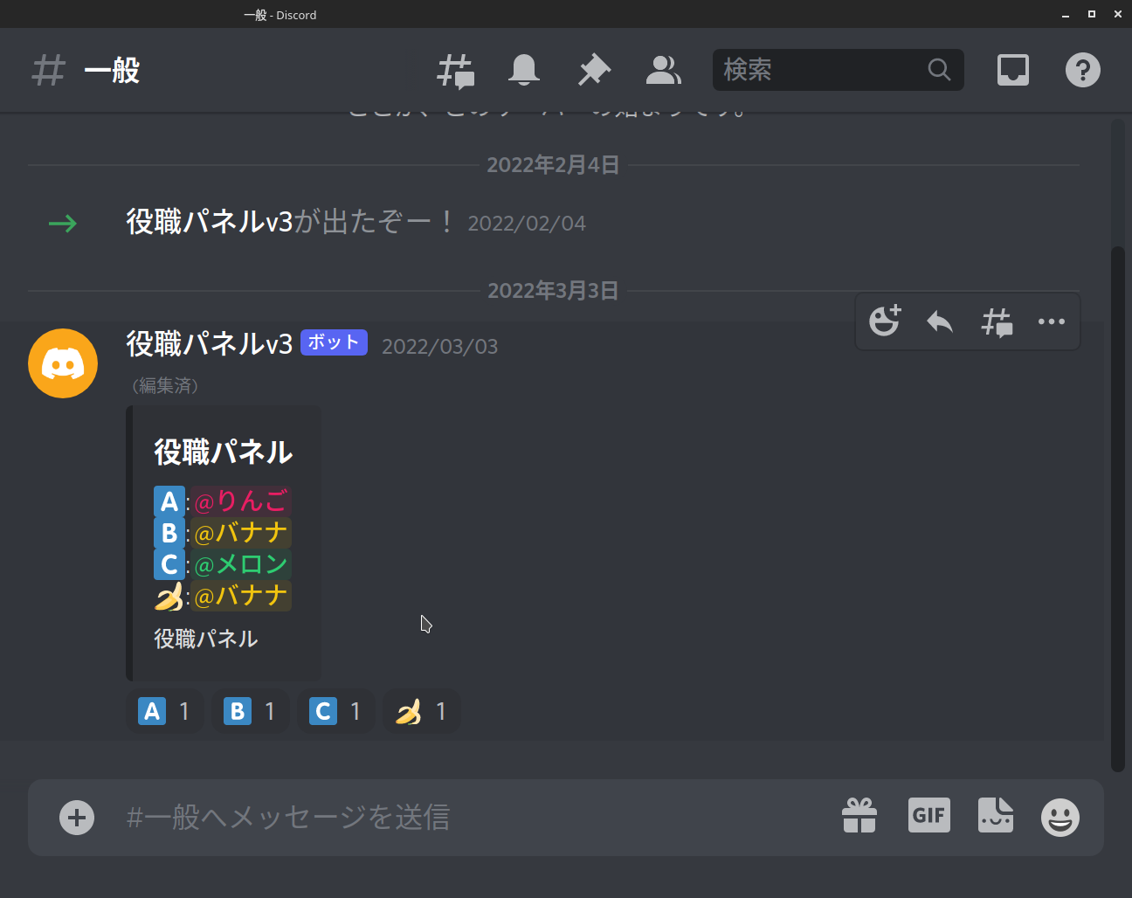The width and height of the screenshot is (1132, 898).
Task: Click the 役職パネルv3 bot username
Action: 210,344
